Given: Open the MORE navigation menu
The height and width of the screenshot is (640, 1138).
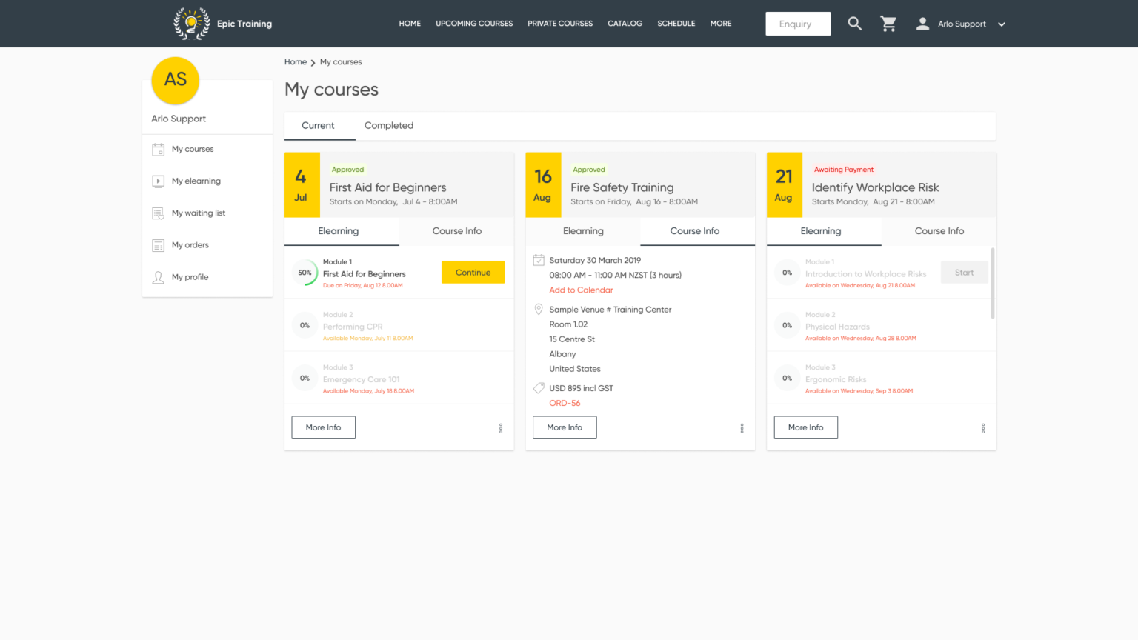Looking at the screenshot, I should 720,23.
